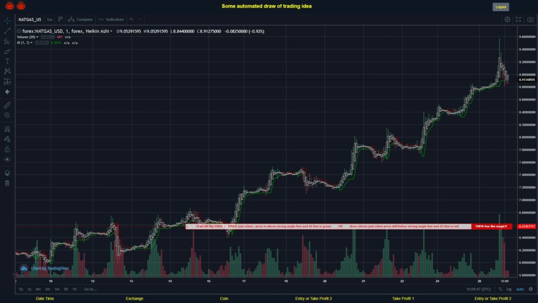The width and height of the screenshot is (538, 303).
Task: Click the left red mascot logo
Action: [9, 6]
